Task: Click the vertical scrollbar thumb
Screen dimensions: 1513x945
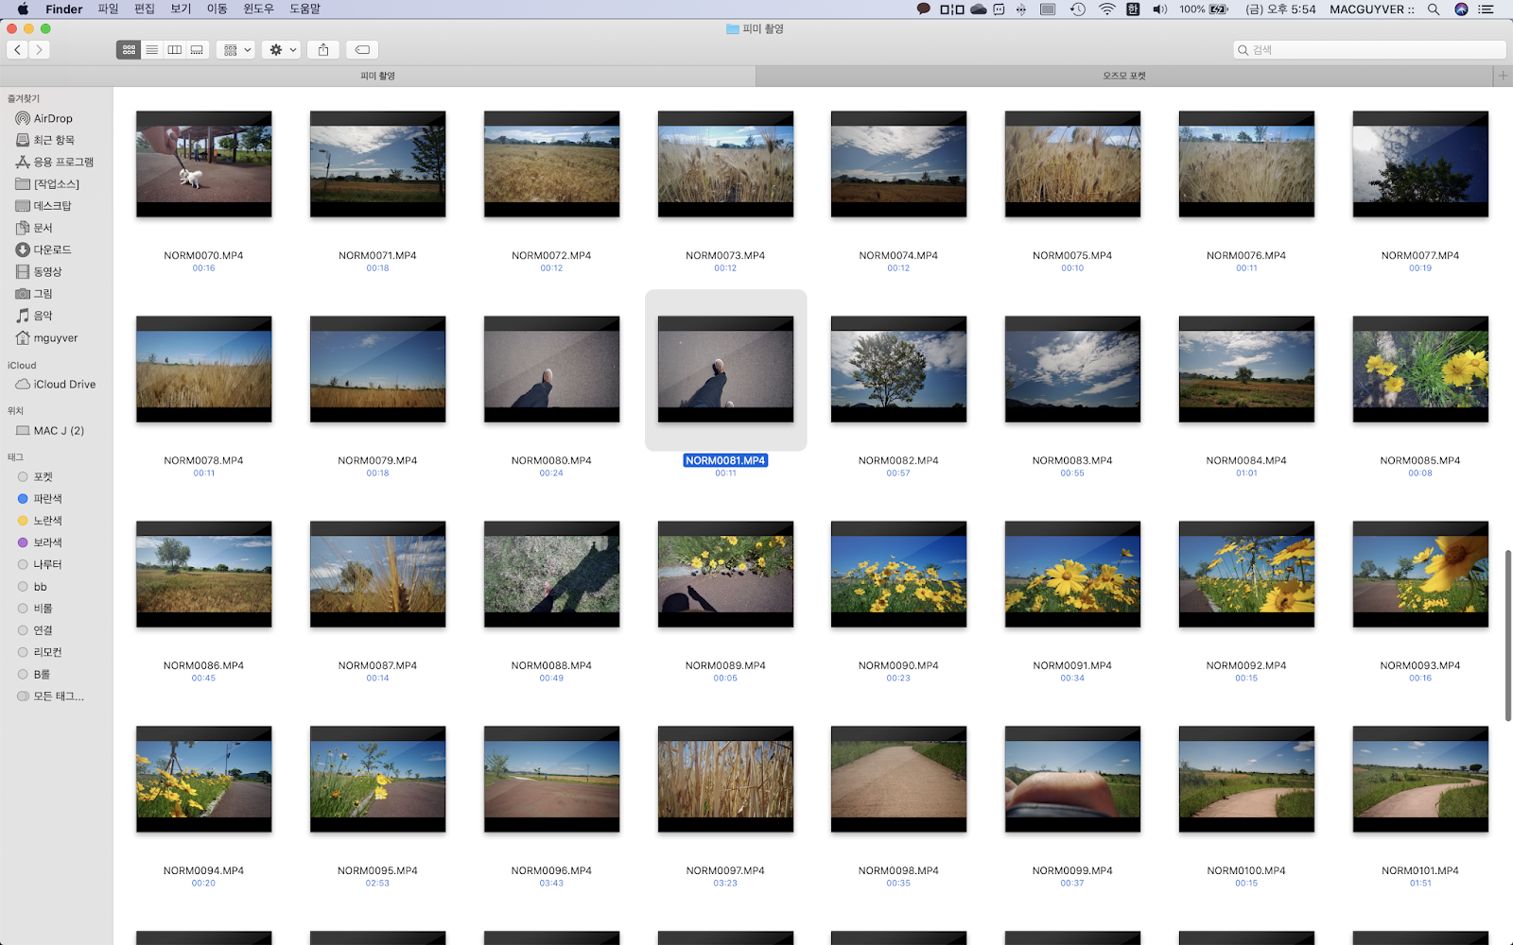Action: click(x=1507, y=635)
